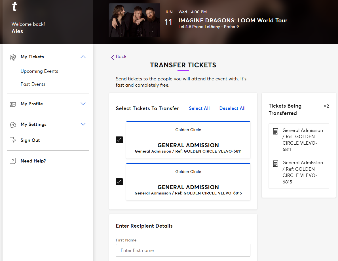This screenshot has width=338, height=261.
Task: Click the 'Letiště Praha Letňany - Praha 9' venue text
Action: pyautogui.click(x=208, y=27)
